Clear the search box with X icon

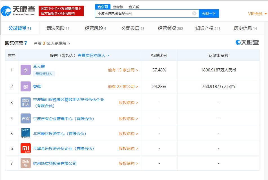pos(194,13)
